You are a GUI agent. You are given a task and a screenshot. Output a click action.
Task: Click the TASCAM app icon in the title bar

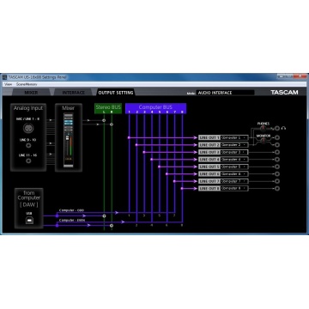(x=4, y=77)
